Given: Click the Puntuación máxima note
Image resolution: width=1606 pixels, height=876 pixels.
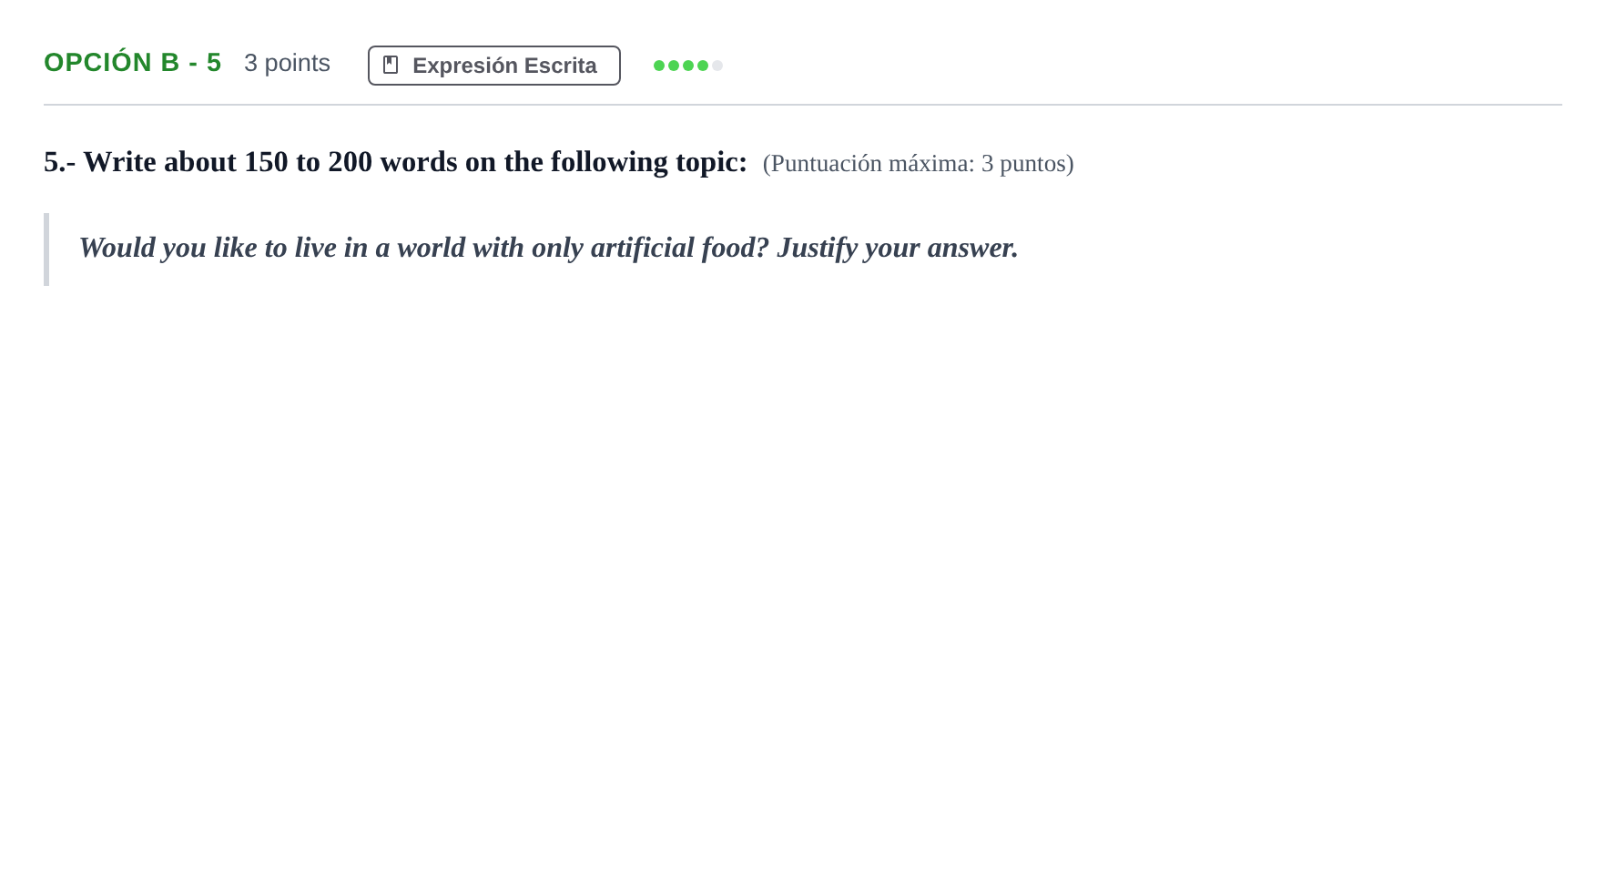Looking at the screenshot, I should pyautogui.click(x=918, y=164).
